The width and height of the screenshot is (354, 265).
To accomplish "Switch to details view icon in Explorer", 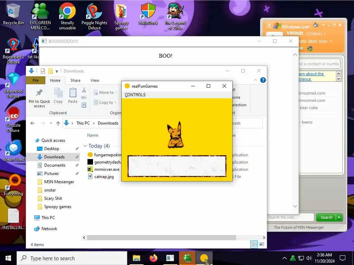I will pyautogui.click(x=254, y=244).
